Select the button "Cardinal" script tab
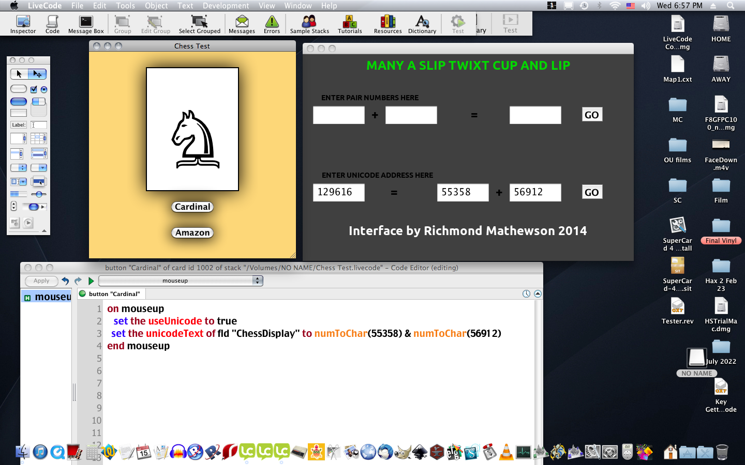This screenshot has height=465, width=745. (112, 293)
